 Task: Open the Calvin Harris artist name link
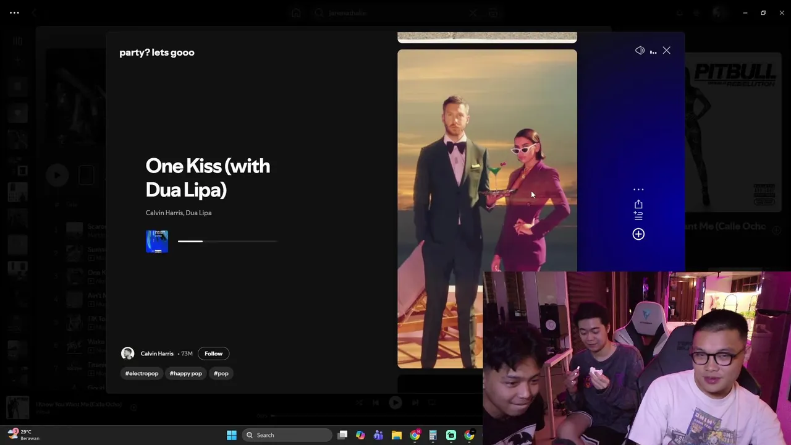[157, 354]
